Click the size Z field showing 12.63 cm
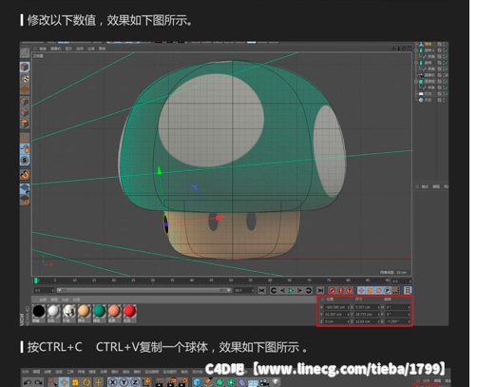 coord(367,321)
